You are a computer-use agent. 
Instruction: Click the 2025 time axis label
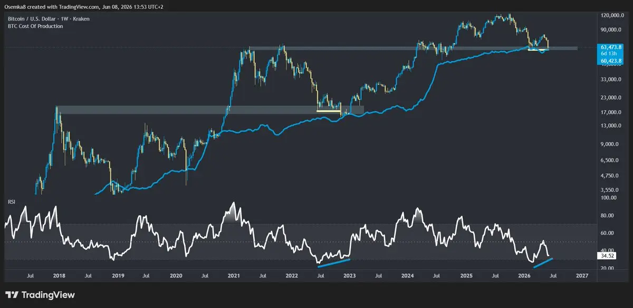[x=466, y=276]
